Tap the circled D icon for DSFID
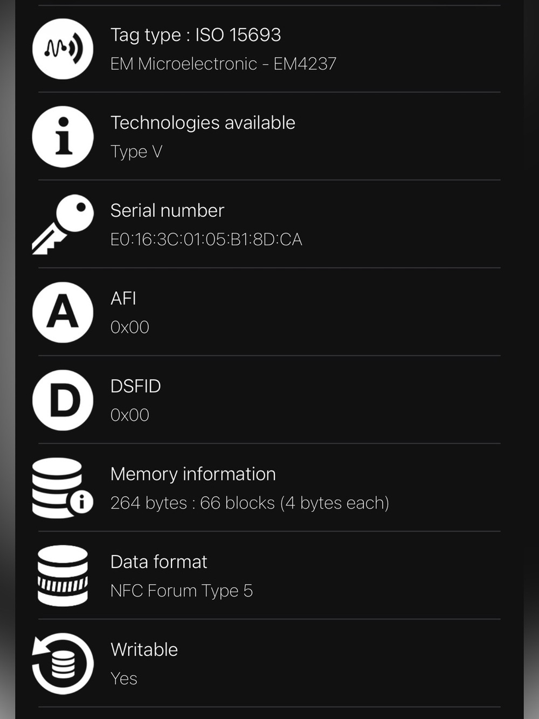The height and width of the screenshot is (719, 539). coord(63,400)
